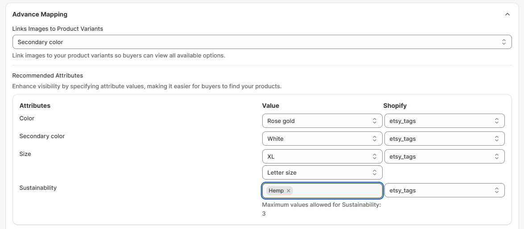The width and height of the screenshot is (524, 229).
Task: Open Secondary color row etsy_tags dropdown
Action: (445, 139)
